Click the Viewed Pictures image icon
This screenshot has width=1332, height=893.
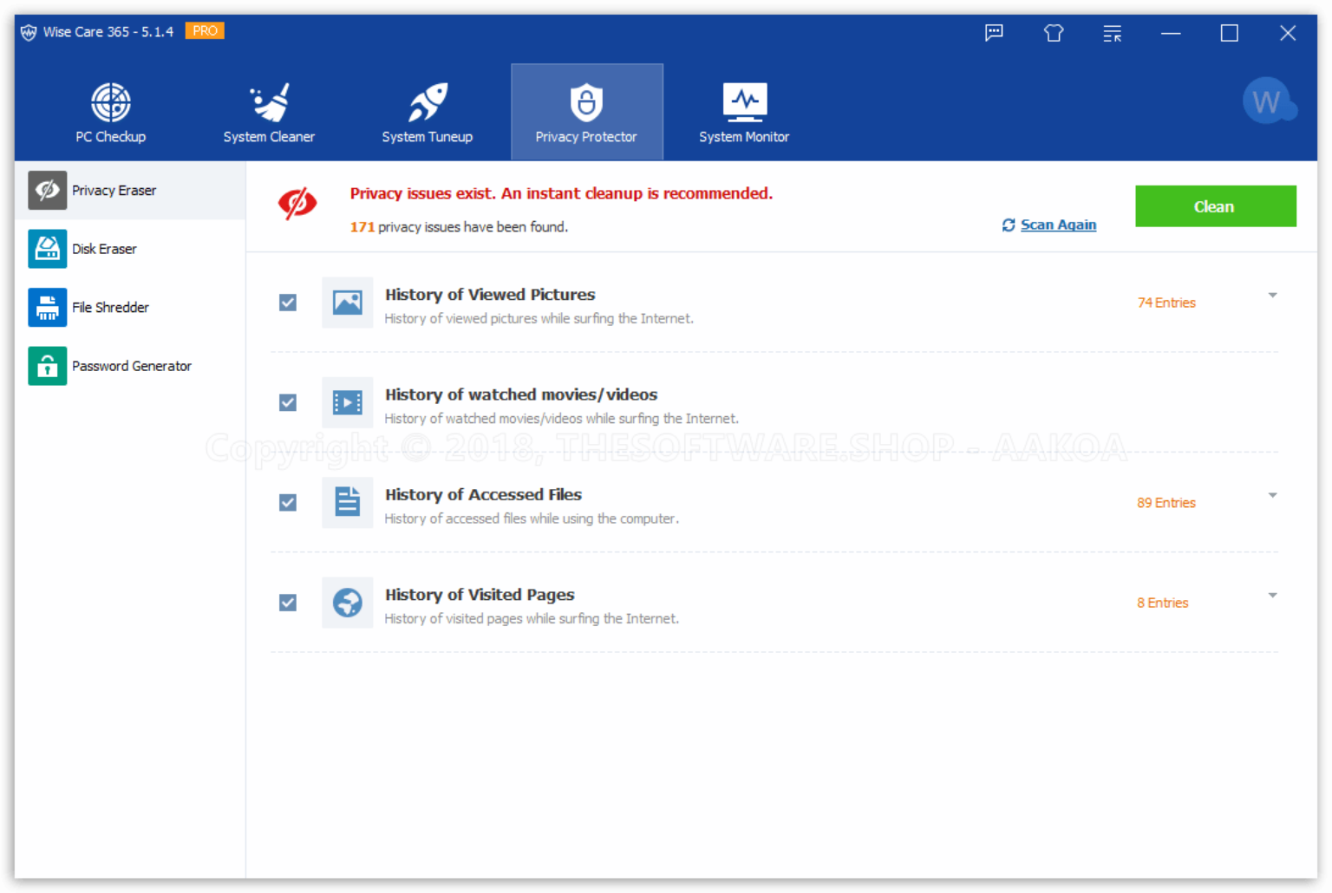click(348, 303)
